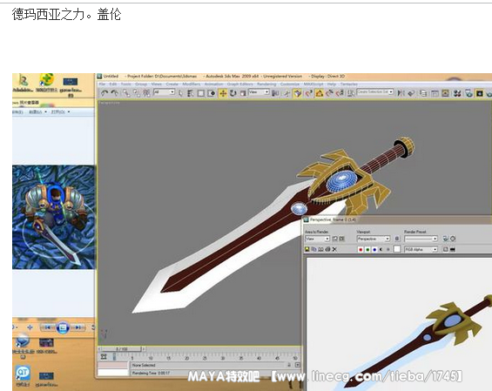
Task: Open the Layer Manager
Action: coord(423,93)
